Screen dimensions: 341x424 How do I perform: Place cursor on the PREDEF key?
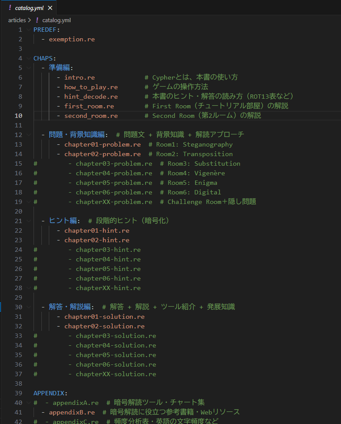pos(45,30)
